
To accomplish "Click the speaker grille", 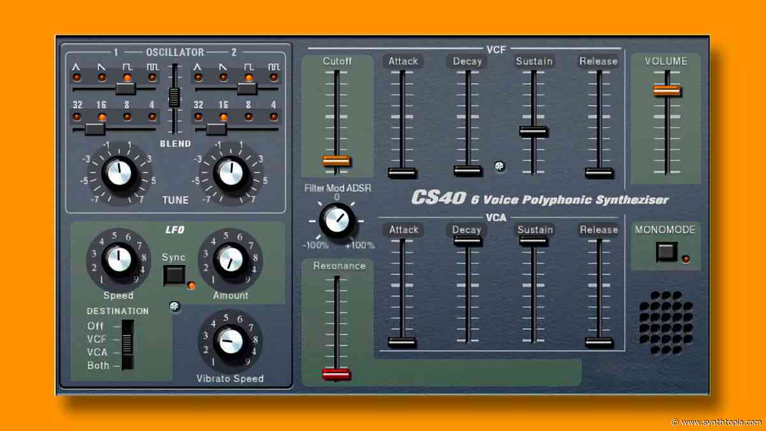I will [666, 323].
